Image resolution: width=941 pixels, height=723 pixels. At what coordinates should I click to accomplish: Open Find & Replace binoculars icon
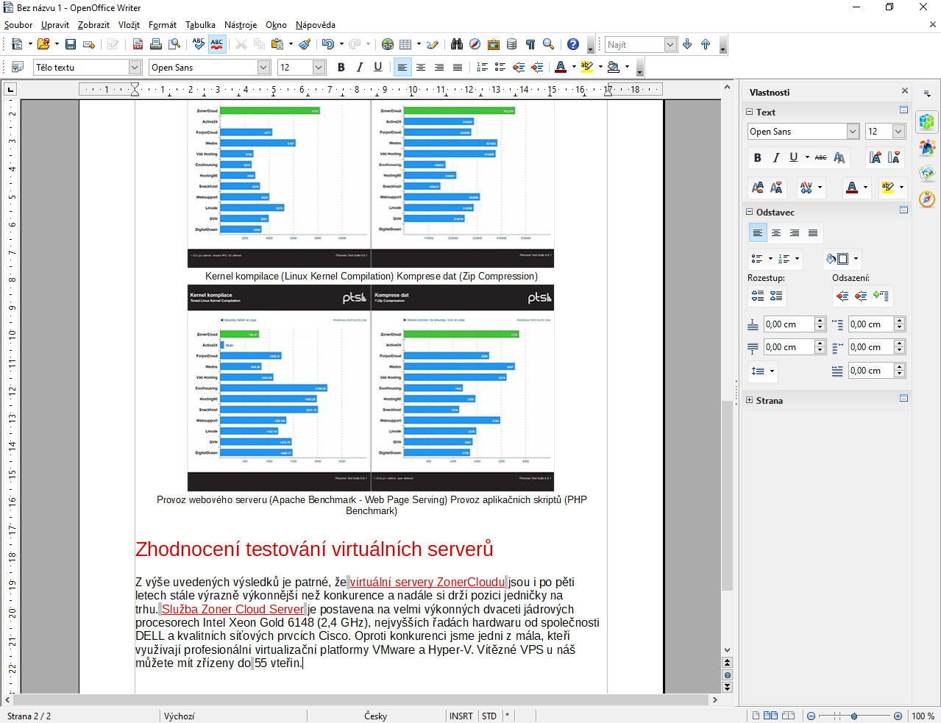click(457, 45)
